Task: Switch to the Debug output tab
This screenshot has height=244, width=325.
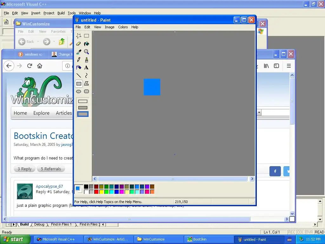Action: [39, 224]
